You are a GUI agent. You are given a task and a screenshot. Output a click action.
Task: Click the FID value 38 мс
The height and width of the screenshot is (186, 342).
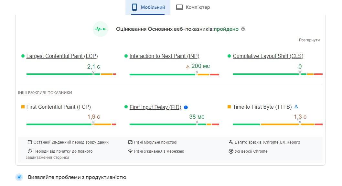pos(197,117)
